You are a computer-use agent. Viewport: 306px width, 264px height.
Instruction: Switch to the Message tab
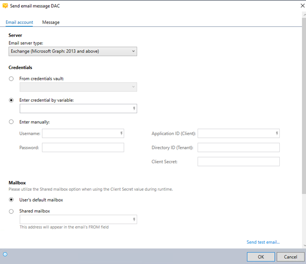pos(51,22)
